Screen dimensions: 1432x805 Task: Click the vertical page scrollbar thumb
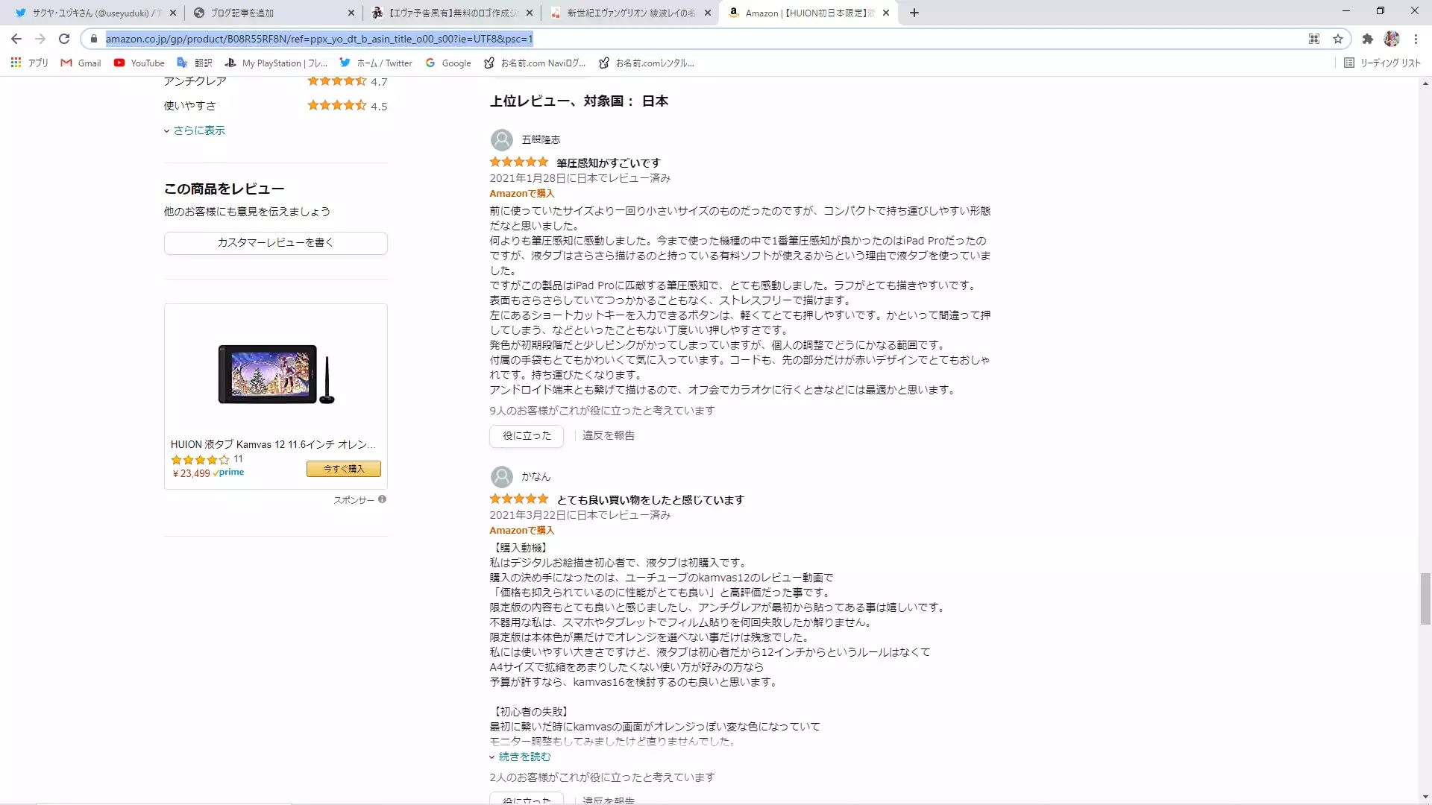[x=1425, y=599]
